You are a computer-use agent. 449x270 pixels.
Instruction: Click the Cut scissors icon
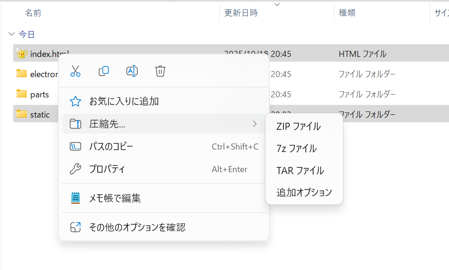[x=75, y=71]
